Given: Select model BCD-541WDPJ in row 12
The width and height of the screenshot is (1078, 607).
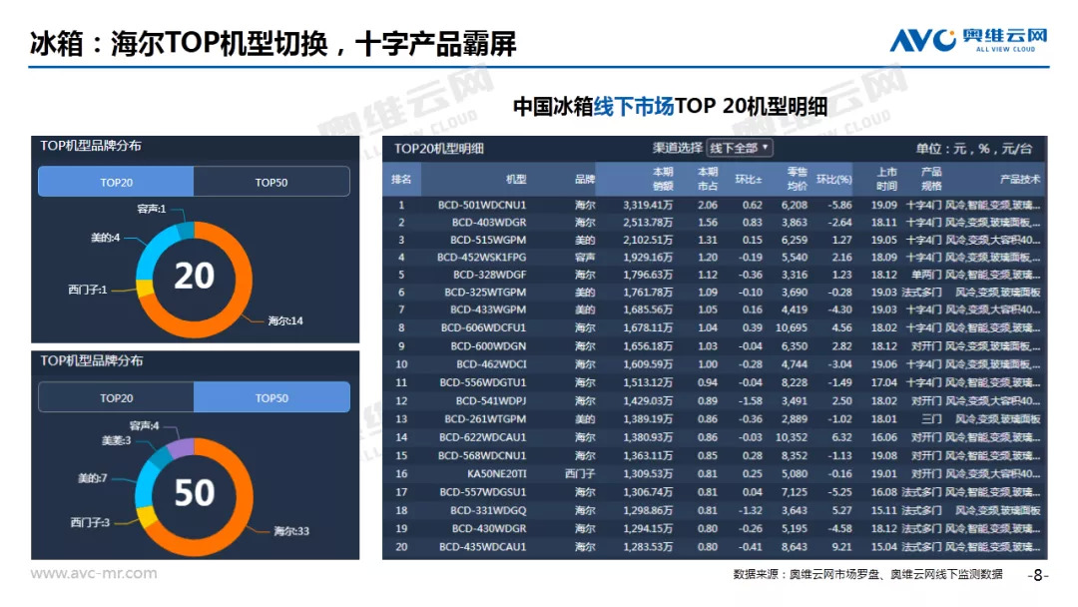Looking at the screenshot, I should (491, 400).
